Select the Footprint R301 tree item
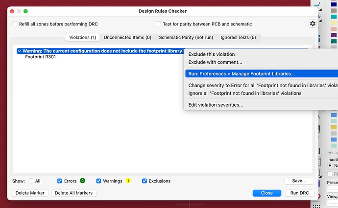The height and width of the screenshot is (208, 338). (44, 57)
